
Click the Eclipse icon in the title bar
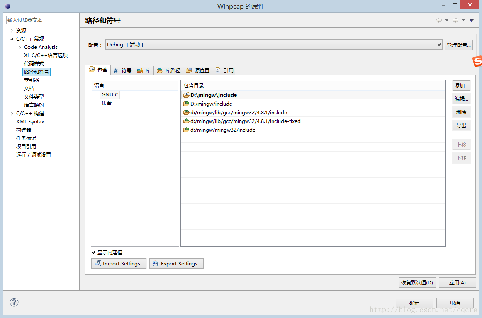pyautogui.click(x=7, y=6)
